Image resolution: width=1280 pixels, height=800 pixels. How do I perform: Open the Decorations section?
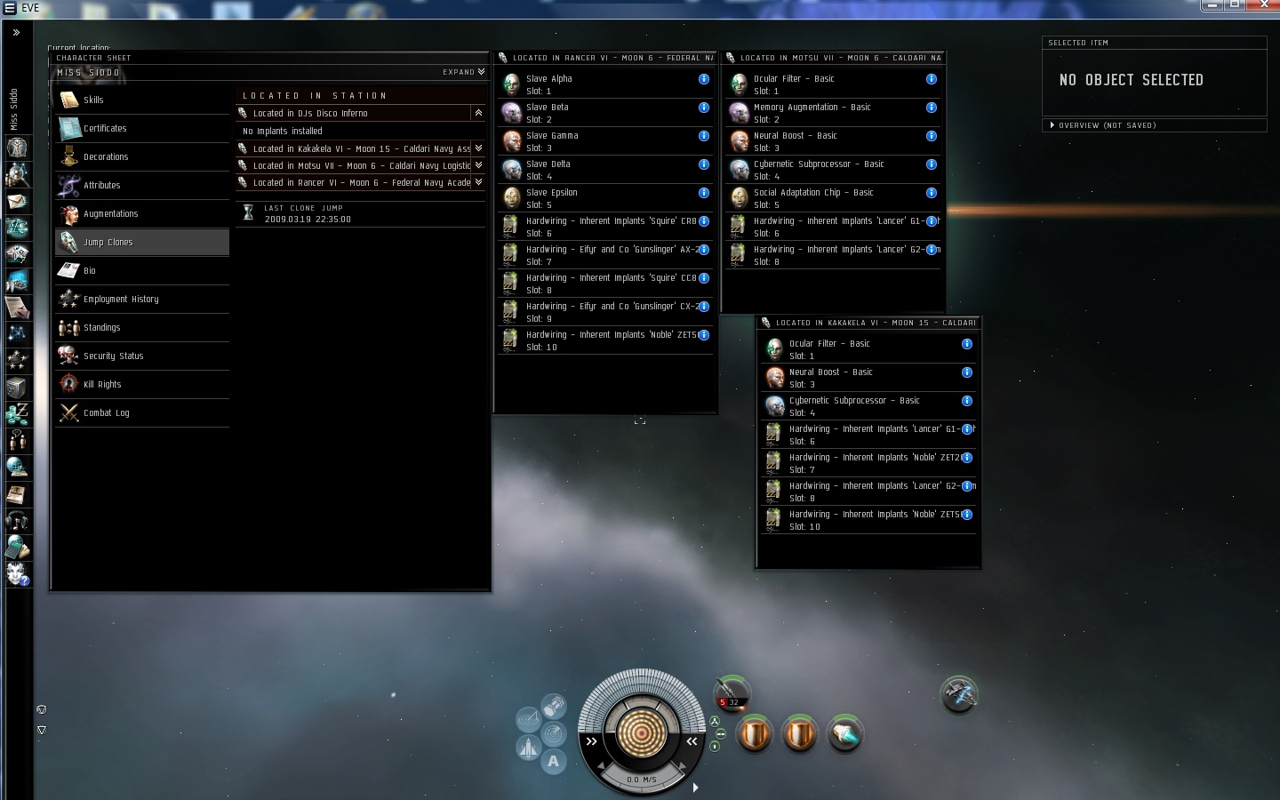[142, 157]
